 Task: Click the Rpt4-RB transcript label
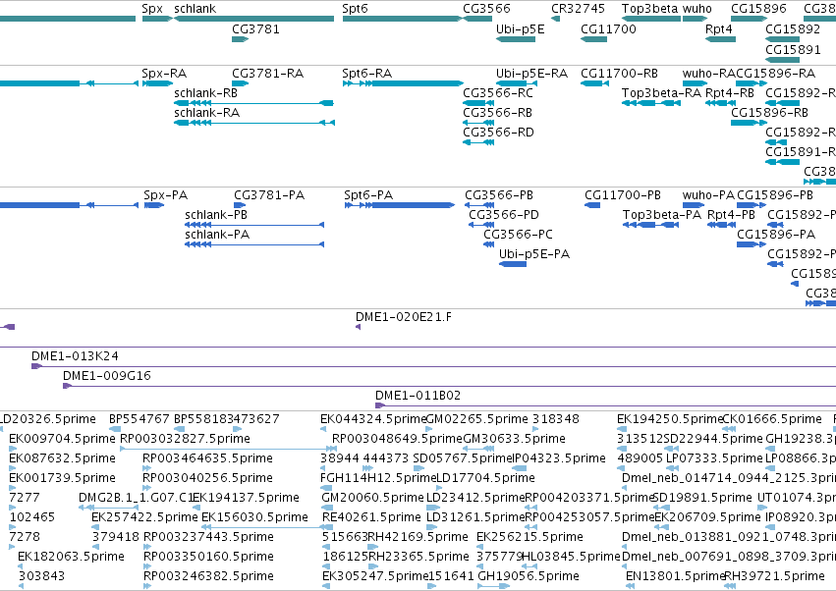coord(729,93)
